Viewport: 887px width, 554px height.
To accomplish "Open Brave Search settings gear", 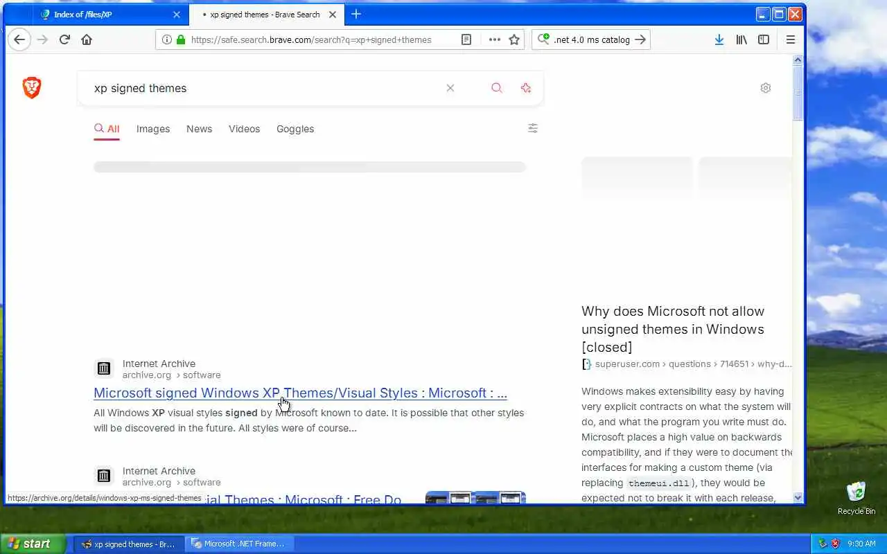I will point(766,88).
